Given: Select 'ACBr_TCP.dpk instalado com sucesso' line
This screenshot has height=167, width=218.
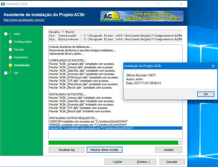Looking at the screenshot, I should (79, 108).
